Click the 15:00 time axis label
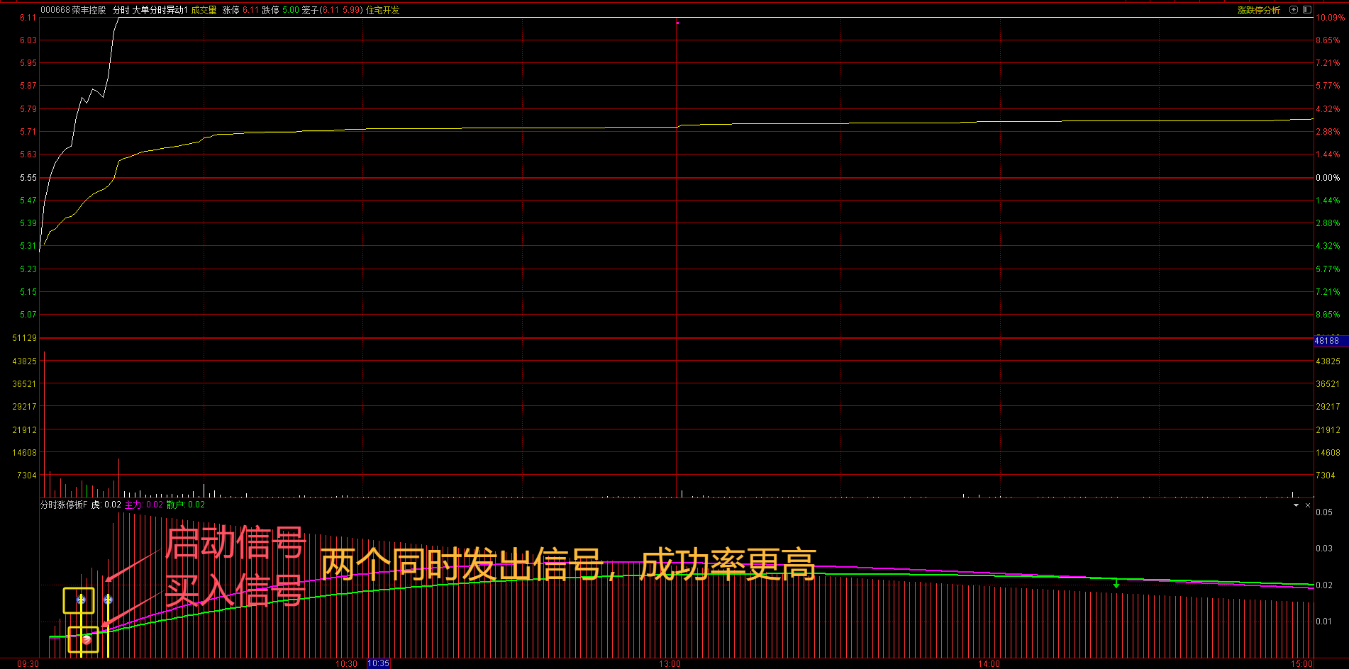This screenshot has height=669, width=1349. (x=1301, y=664)
